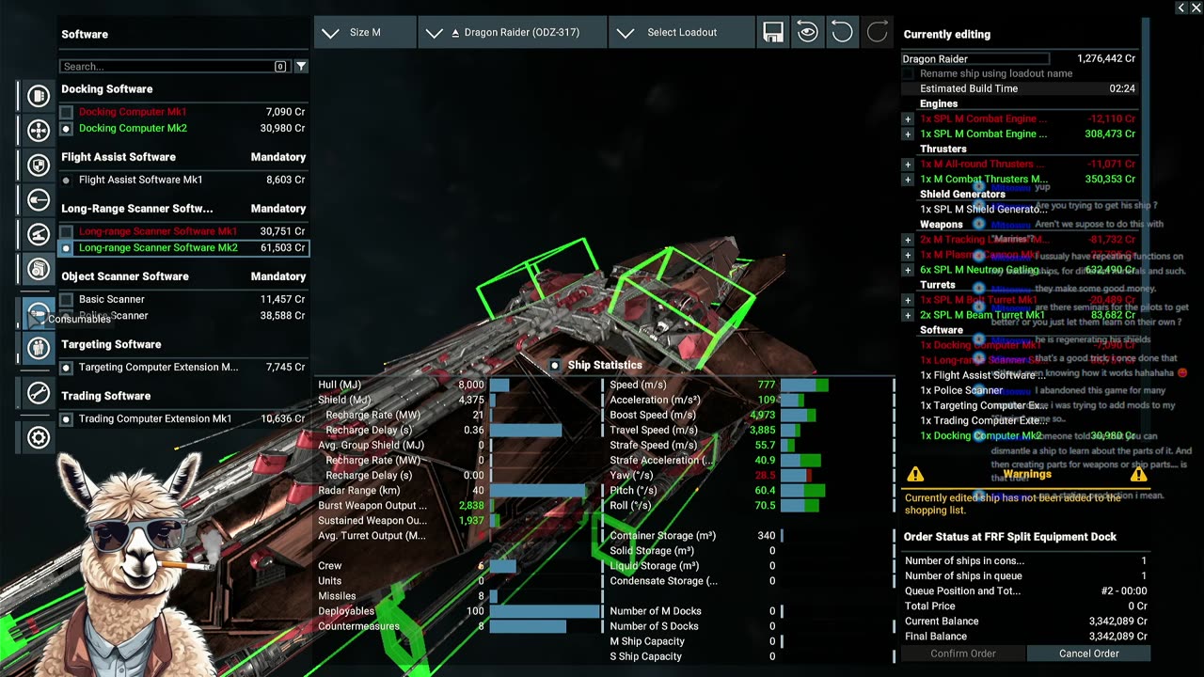Click the Docking Software heading
1204x677 pixels.
coord(107,89)
